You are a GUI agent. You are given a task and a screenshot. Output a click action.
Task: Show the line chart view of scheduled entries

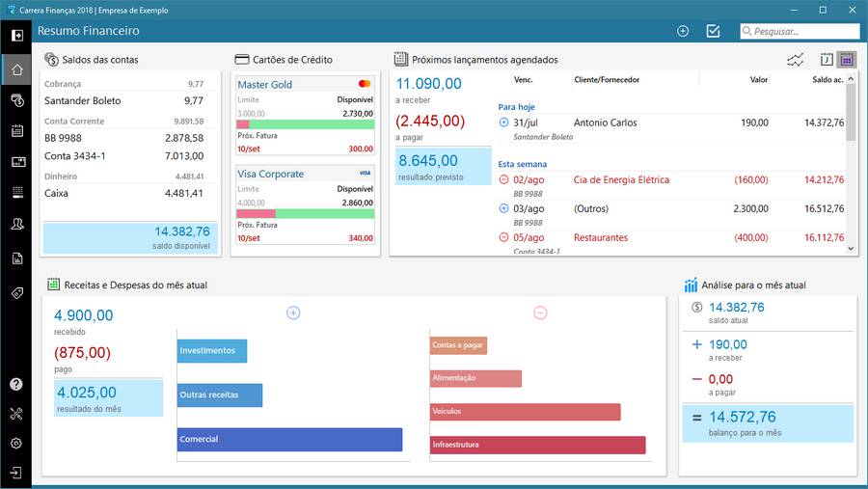coord(796,59)
